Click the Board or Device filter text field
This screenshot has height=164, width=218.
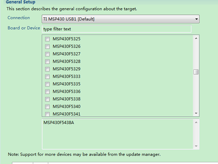pos(116,29)
